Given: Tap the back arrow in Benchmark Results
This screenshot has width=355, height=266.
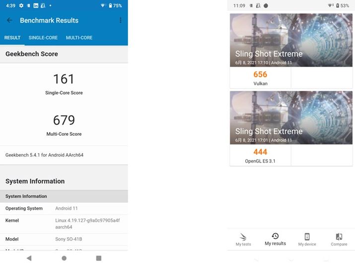Looking at the screenshot, I should click(9, 20).
